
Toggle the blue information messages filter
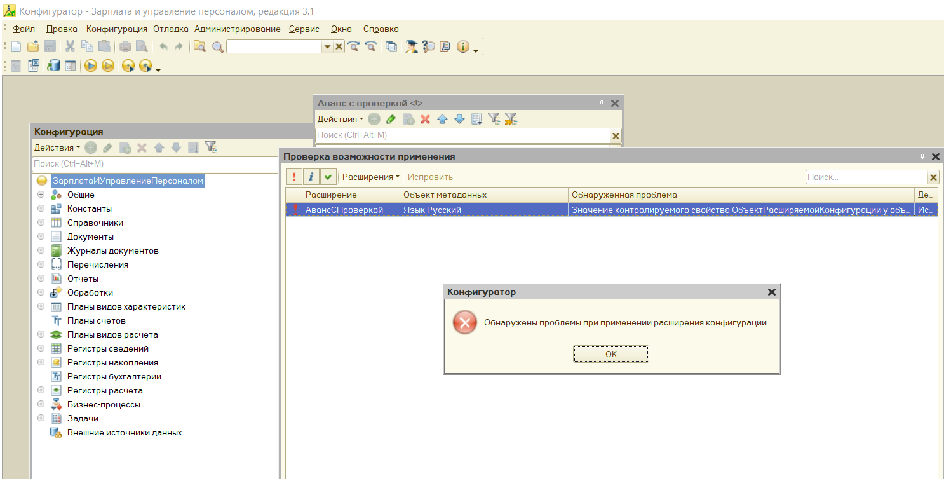click(311, 177)
